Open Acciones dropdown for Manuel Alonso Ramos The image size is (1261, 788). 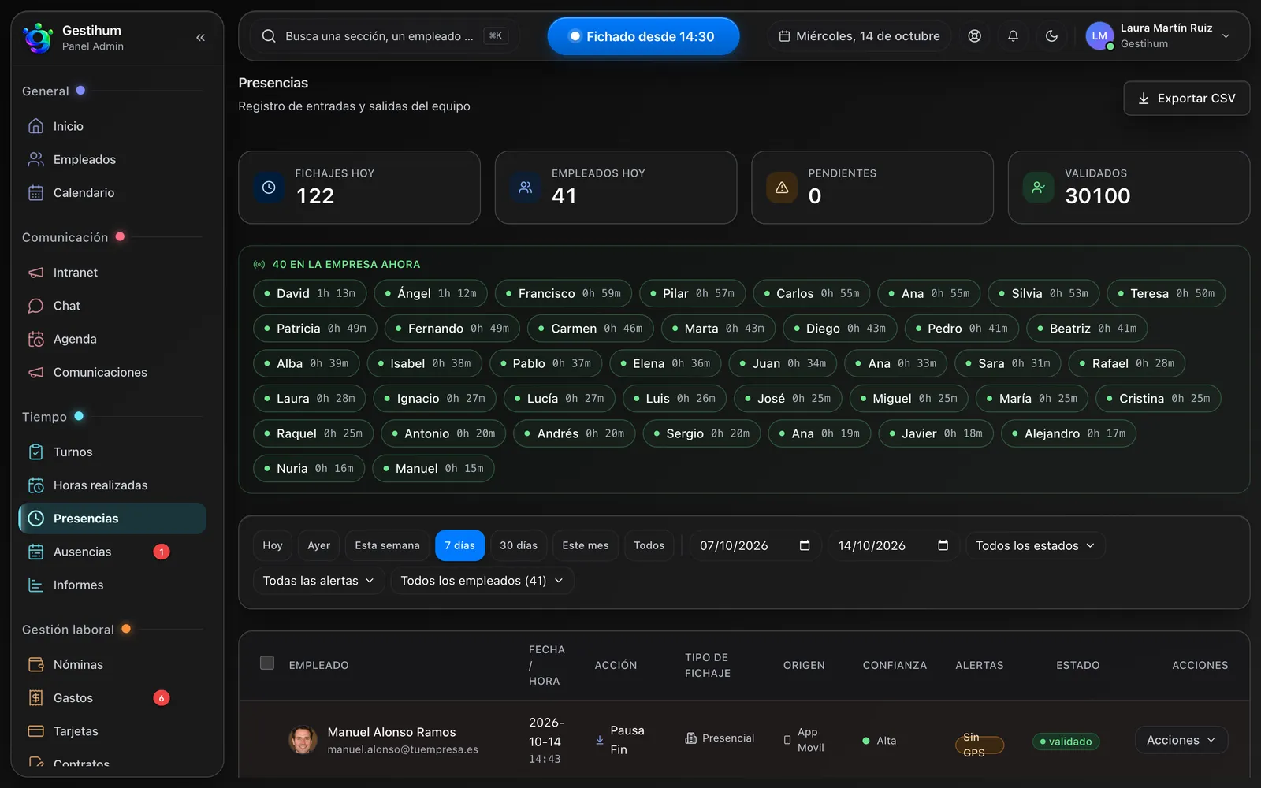[x=1181, y=740]
